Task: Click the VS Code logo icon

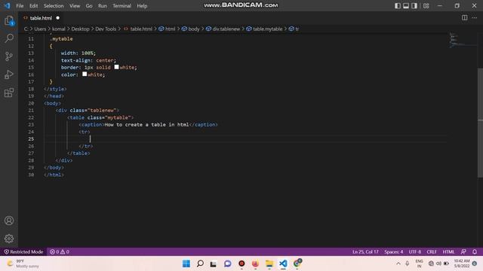Action: coord(7,5)
